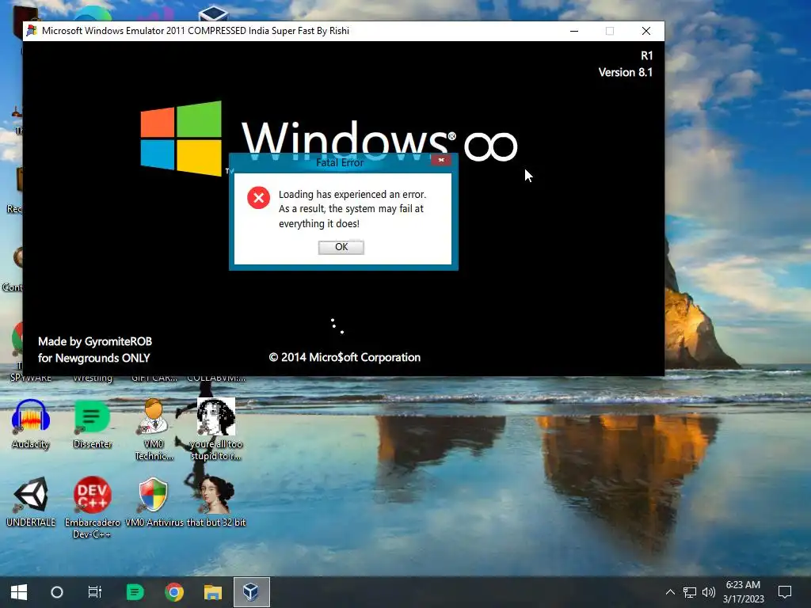This screenshot has width=811, height=608.
Task: Open Embarcadero Dev-C++ desktop shortcut
Action: pyautogui.click(x=92, y=507)
